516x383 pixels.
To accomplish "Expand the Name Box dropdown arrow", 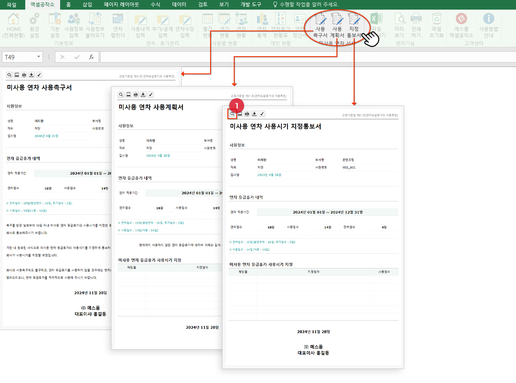I will (38, 57).
